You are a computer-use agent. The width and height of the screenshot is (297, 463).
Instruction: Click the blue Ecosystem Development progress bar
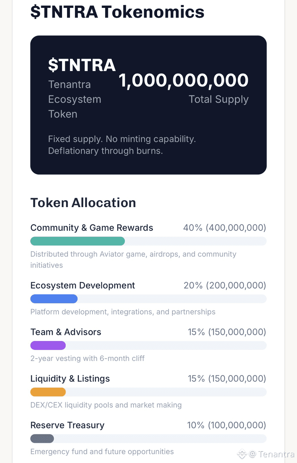click(54, 299)
